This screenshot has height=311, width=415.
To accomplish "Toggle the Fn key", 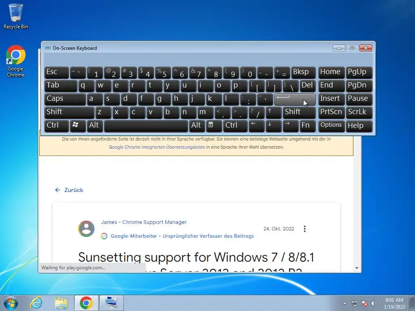I will click(308, 126).
